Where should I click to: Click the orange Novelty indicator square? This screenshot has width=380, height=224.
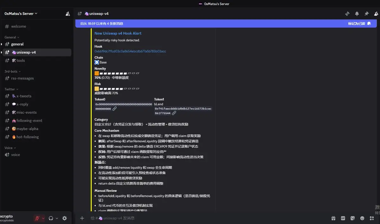pos(97,73)
